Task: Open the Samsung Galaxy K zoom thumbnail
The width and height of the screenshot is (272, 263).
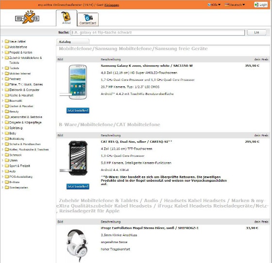Action: 78,82
